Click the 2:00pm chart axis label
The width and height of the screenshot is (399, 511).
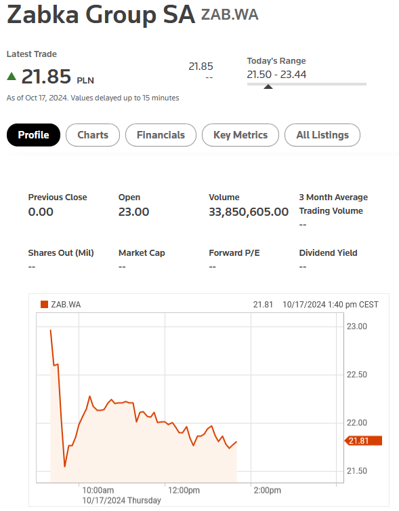click(x=267, y=490)
